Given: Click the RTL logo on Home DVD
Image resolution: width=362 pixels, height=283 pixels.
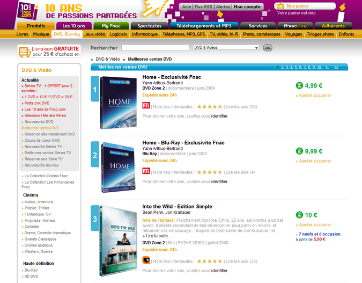Looking at the screenshot, I should (x=146, y=105).
